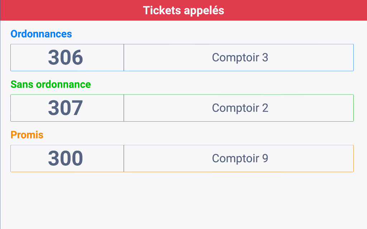
Task: Click the Comptoir 2 counter label
Action: [x=240, y=108]
